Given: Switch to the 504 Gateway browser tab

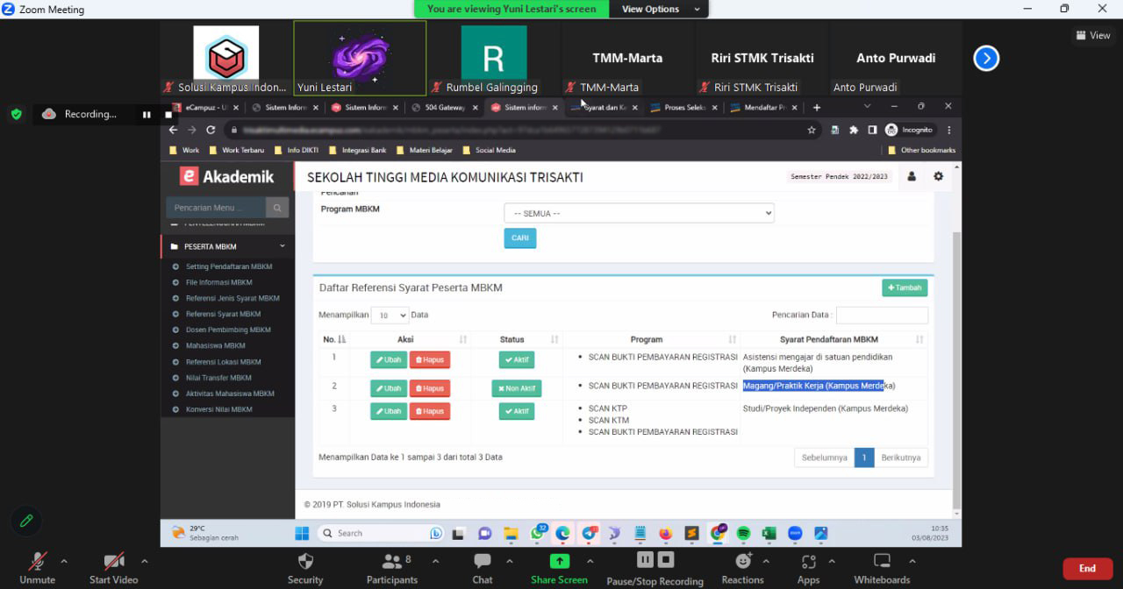Looking at the screenshot, I should [445, 108].
